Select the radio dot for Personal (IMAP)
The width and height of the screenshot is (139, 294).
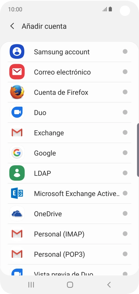click(x=125, y=234)
